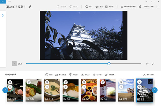The width and height of the screenshot is (161, 106).
Task: Save the project to OneDrive
Action: (x=128, y=7)
